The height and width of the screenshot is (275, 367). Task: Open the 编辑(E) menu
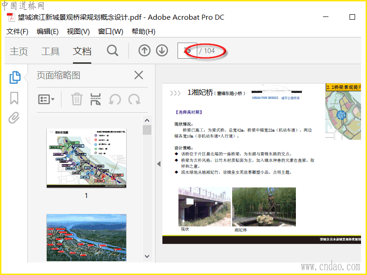point(48,31)
